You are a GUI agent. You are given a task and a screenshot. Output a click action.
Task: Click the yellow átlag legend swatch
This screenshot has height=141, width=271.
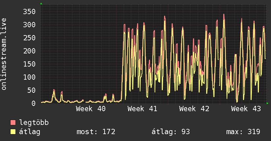tap(13, 132)
